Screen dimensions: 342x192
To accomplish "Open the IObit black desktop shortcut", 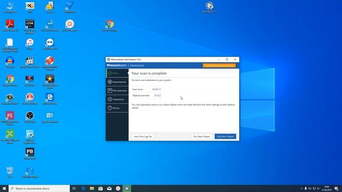I will click(x=30, y=26).
